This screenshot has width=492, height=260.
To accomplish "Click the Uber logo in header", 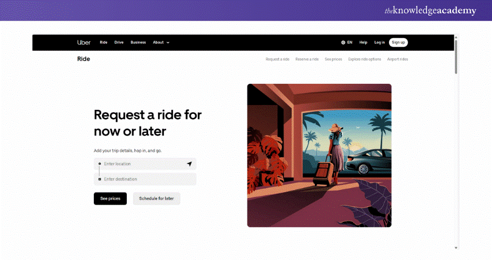I will tap(84, 42).
